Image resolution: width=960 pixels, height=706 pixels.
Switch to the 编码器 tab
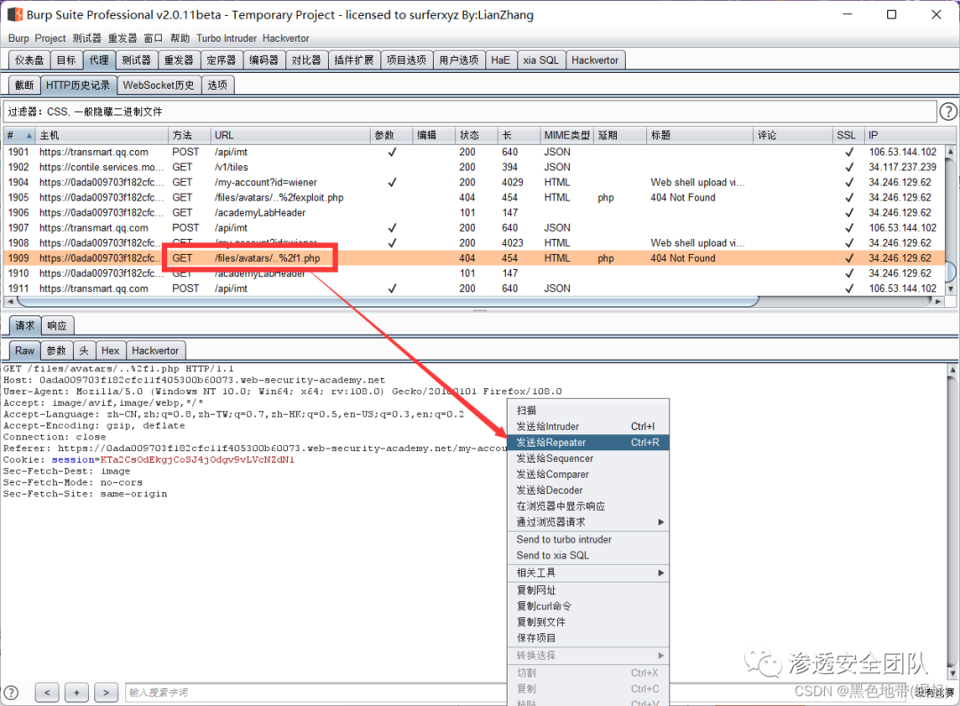click(264, 60)
